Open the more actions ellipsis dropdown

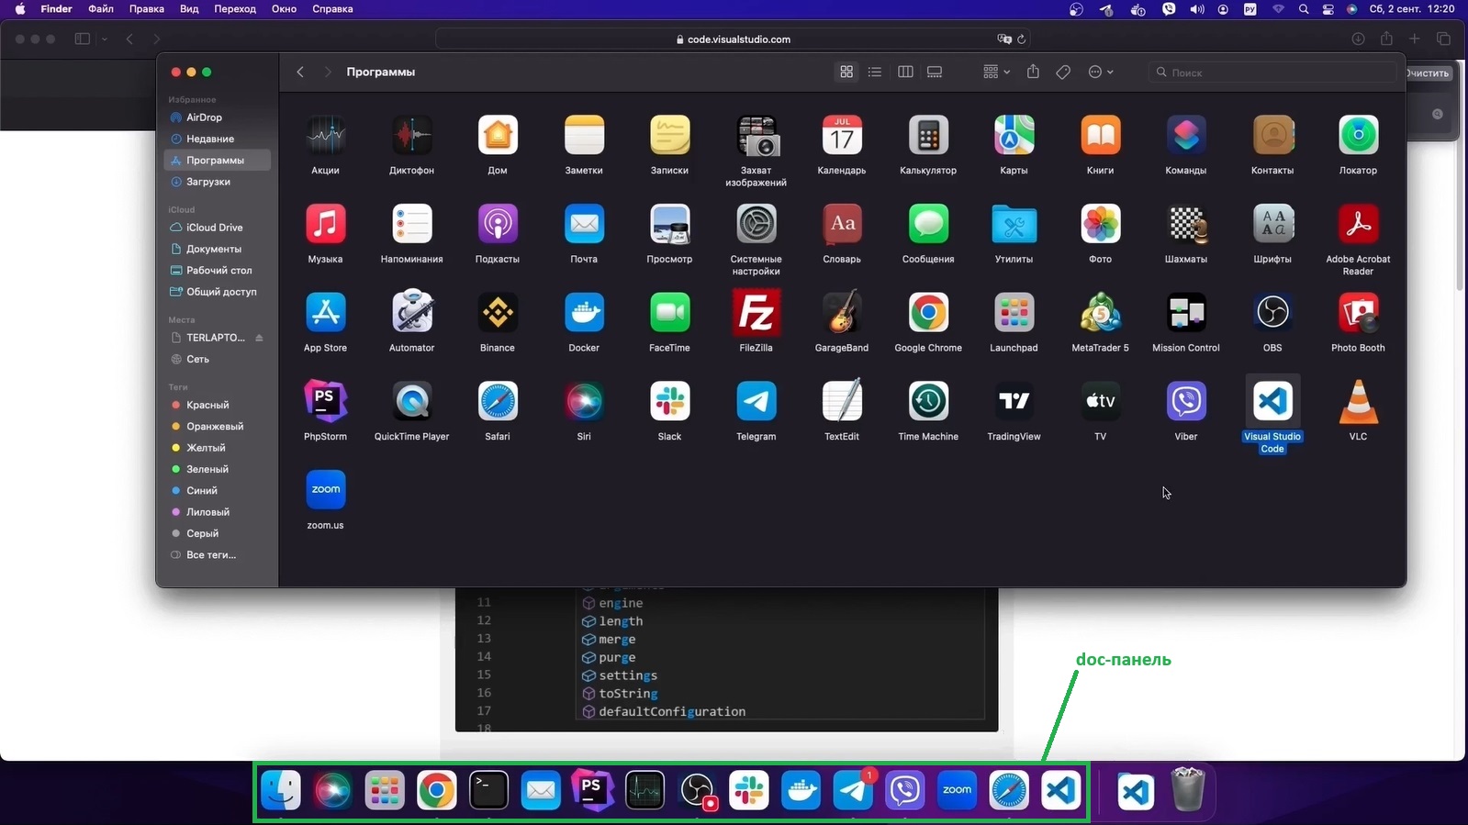(1100, 72)
